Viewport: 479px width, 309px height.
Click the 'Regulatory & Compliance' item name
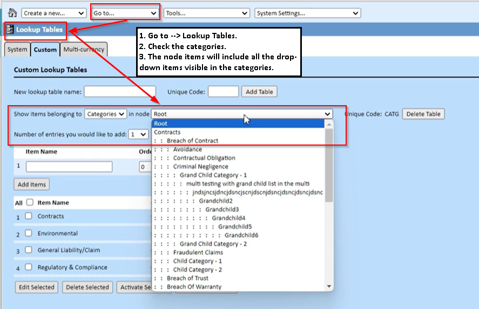(72, 267)
